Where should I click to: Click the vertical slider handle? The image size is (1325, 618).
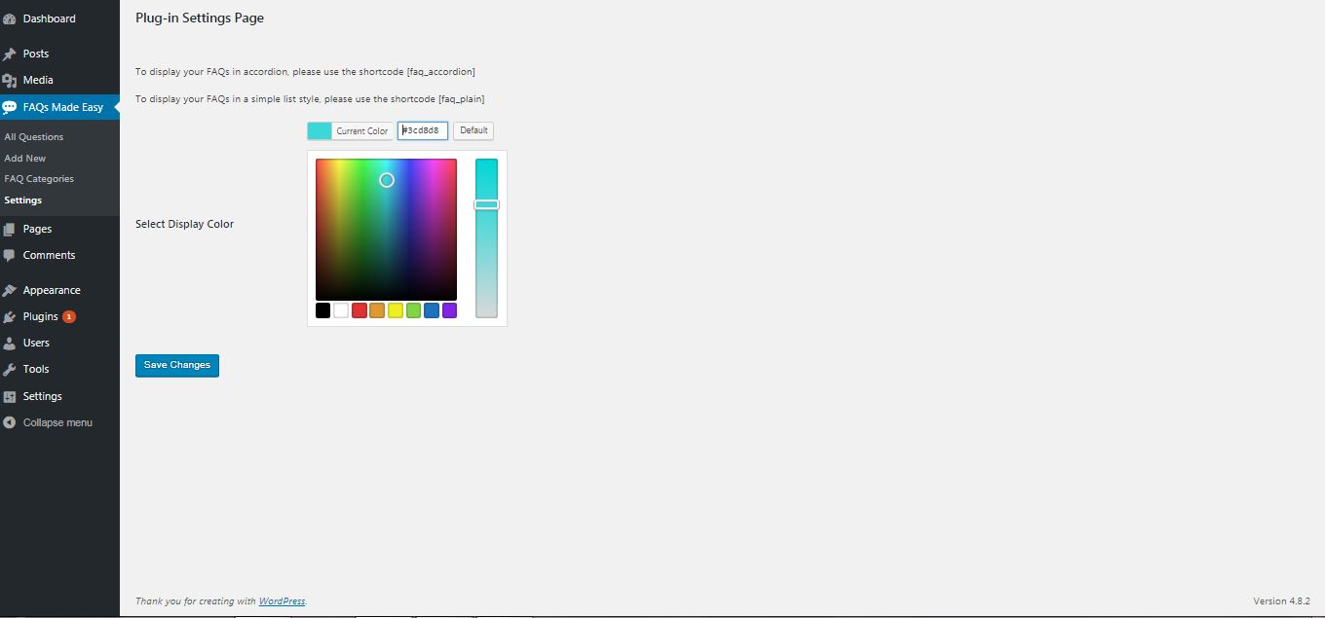tap(486, 204)
